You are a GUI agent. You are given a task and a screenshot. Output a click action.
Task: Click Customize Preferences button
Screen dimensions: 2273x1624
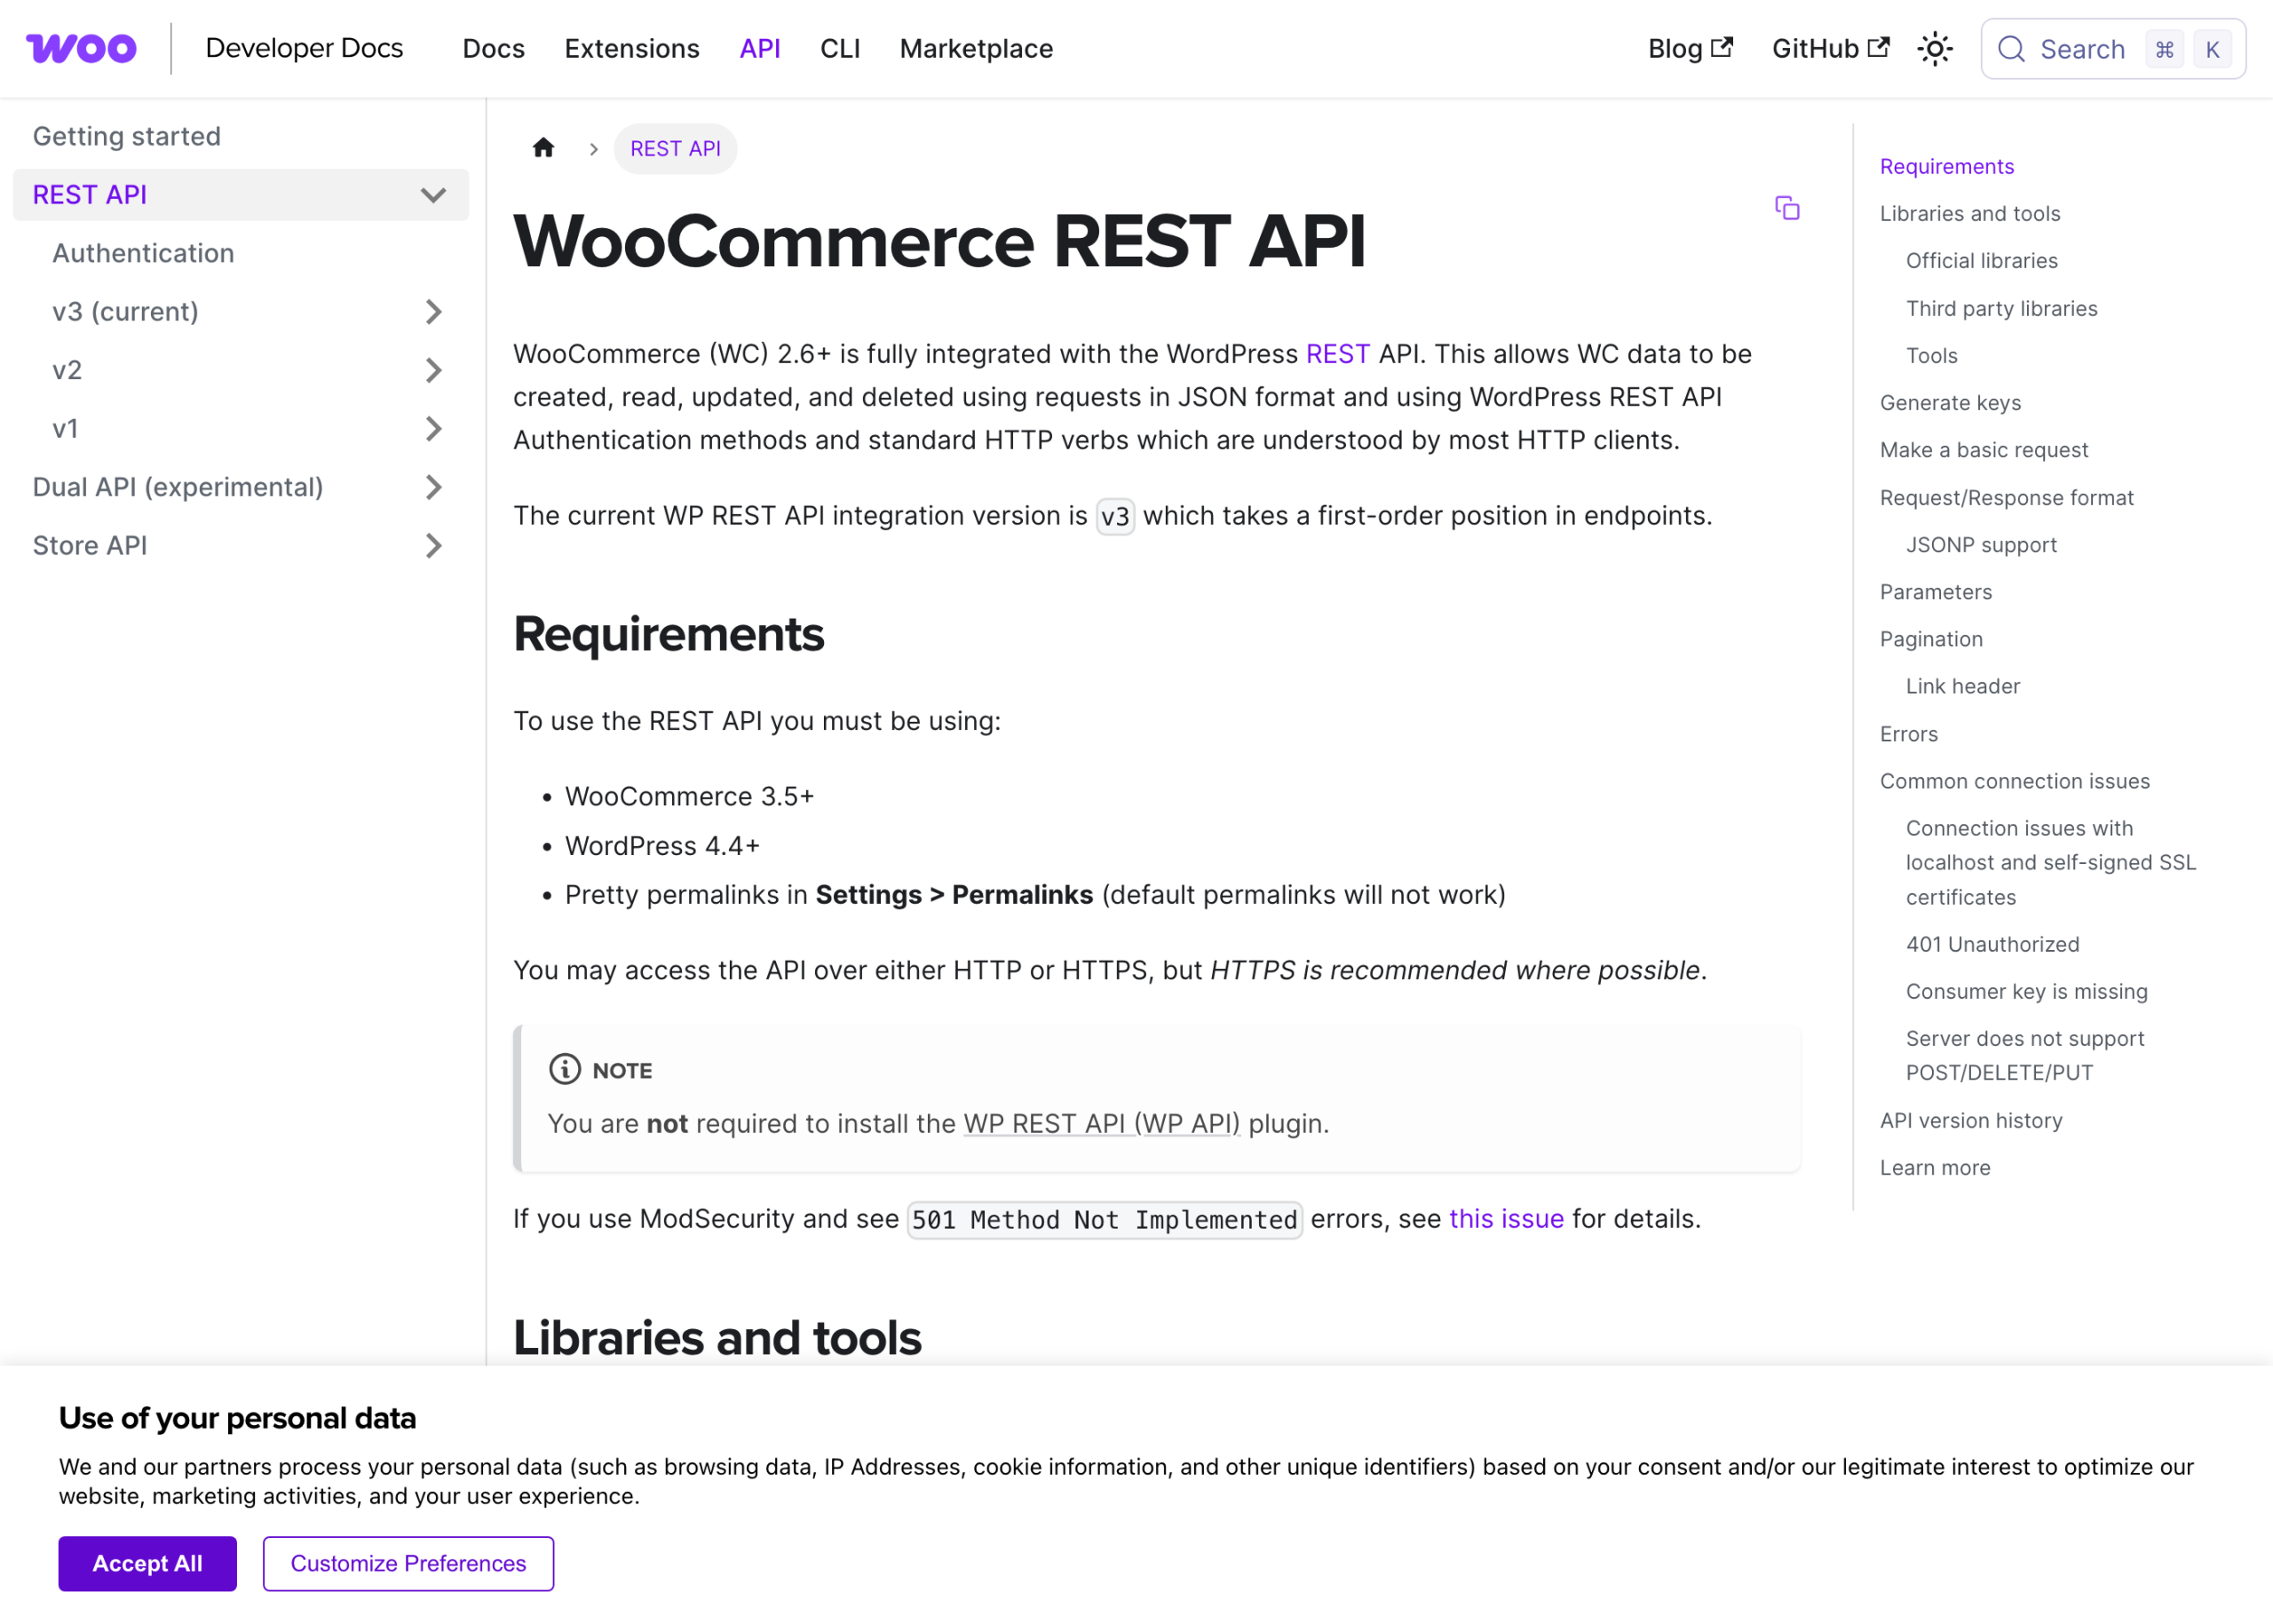tap(408, 1563)
